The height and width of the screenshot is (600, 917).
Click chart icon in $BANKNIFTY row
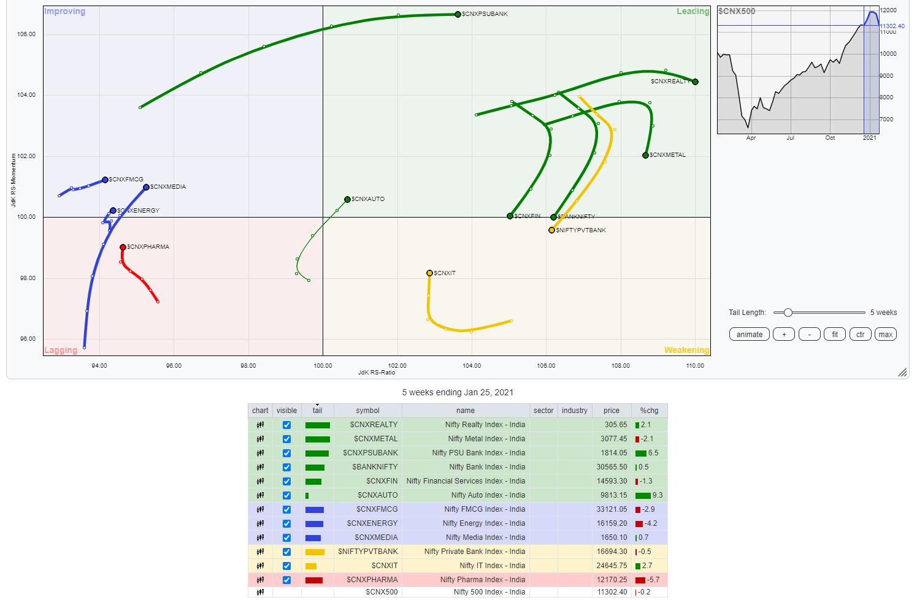[260, 467]
